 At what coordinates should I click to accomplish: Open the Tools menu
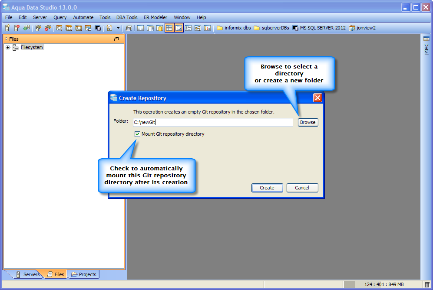[105, 17]
